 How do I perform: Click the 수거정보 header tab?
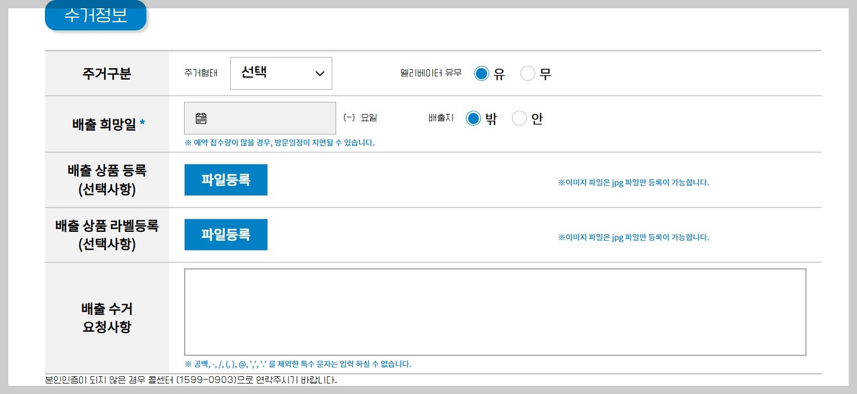click(95, 15)
